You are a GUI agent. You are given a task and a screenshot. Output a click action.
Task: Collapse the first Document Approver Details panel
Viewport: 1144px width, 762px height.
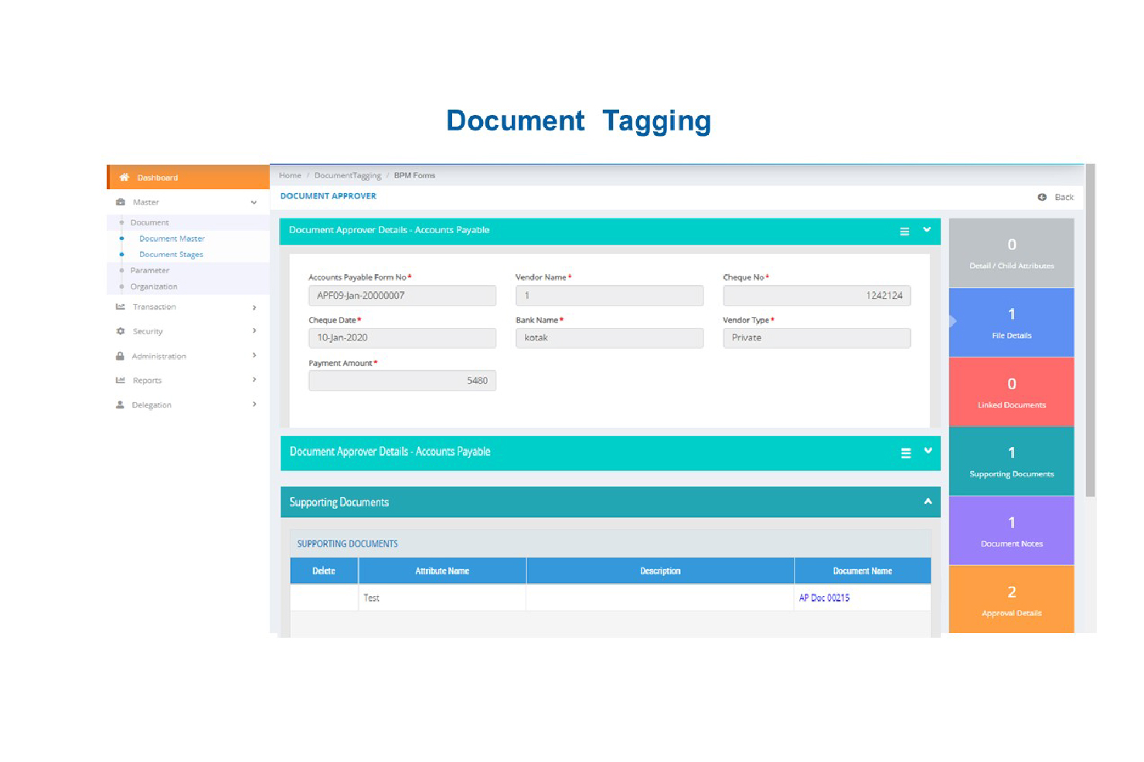click(927, 230)
